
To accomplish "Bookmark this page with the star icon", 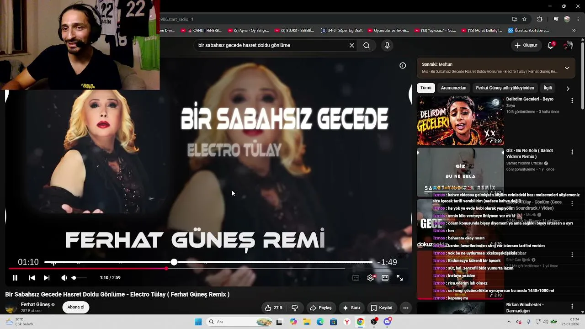I will 524,19.
